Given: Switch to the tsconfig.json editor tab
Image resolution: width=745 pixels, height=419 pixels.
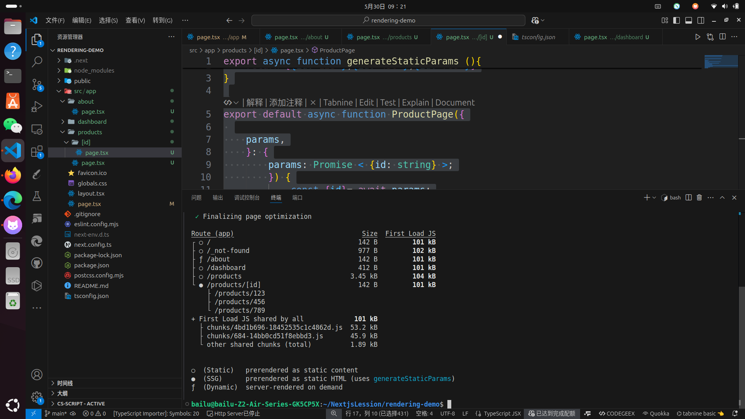Looking at the screenshot, I should tap(538, 37).
